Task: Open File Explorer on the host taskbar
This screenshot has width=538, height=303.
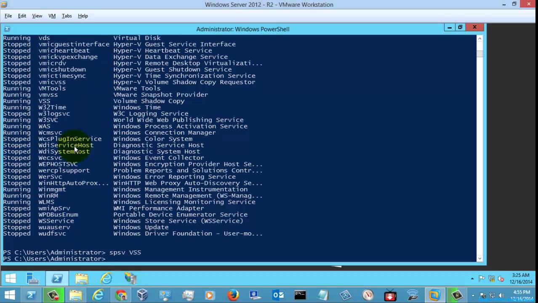Action: [x=76, y=295]
